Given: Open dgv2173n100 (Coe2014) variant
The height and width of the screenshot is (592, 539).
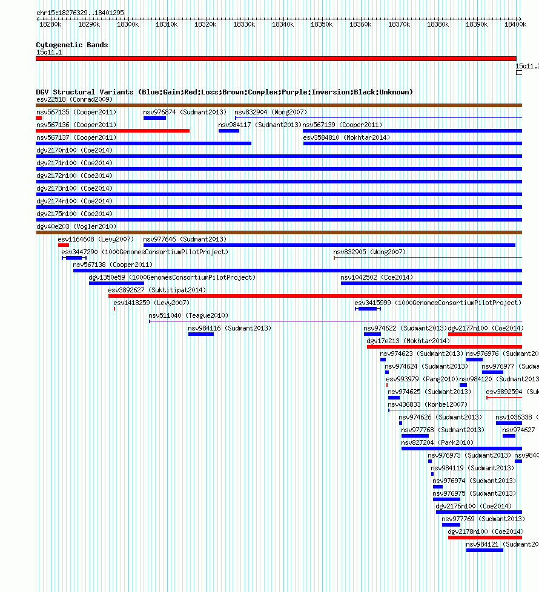Looking at the screenshot, I should coord(74,189).
